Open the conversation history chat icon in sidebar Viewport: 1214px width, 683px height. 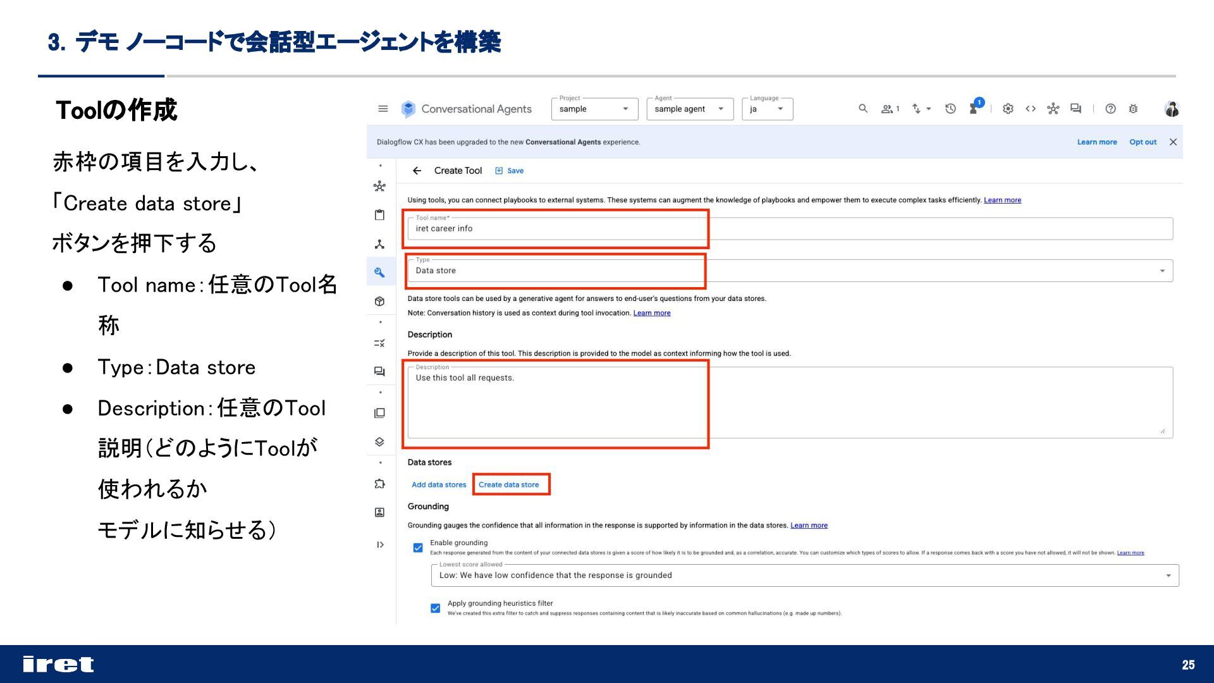[379, 372]
